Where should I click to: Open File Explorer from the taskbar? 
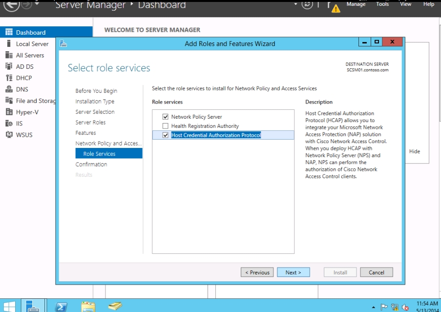click(x=88, y=306)
